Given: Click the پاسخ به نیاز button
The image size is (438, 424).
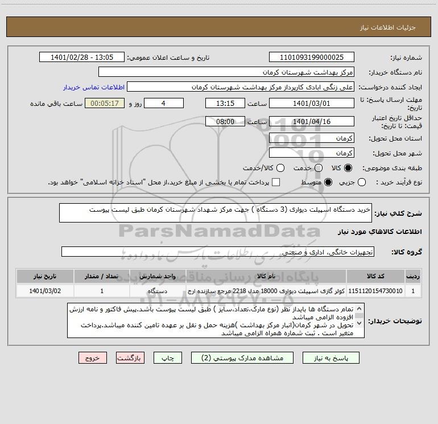Looking at the screenshot, I should click(331, 358).
